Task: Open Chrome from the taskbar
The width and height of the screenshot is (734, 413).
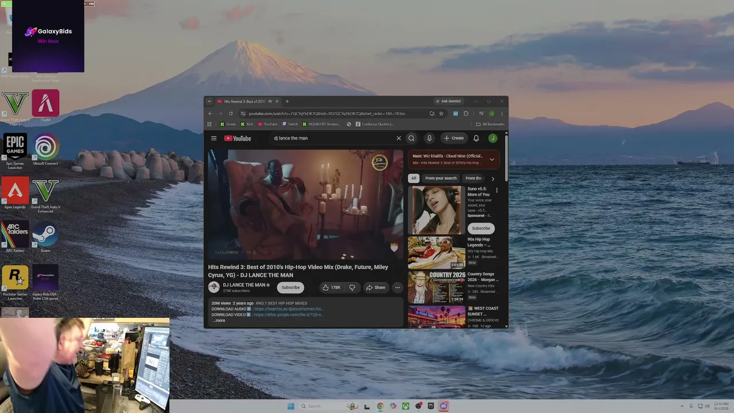Action: (380, 406)
